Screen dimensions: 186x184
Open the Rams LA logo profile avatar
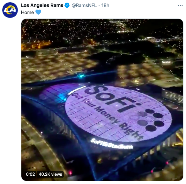tap(10, 10)
